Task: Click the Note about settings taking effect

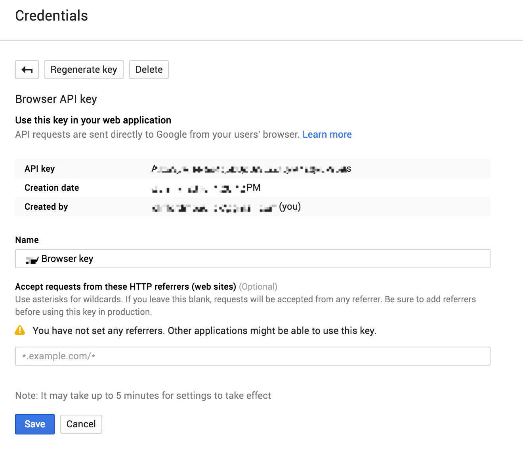Action: click(143, 395)
